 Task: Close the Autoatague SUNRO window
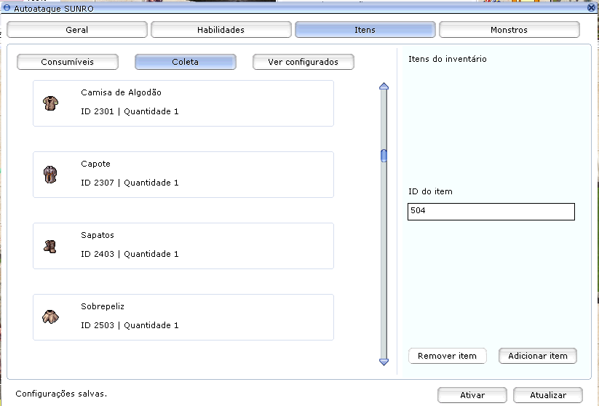coord(591,7)
